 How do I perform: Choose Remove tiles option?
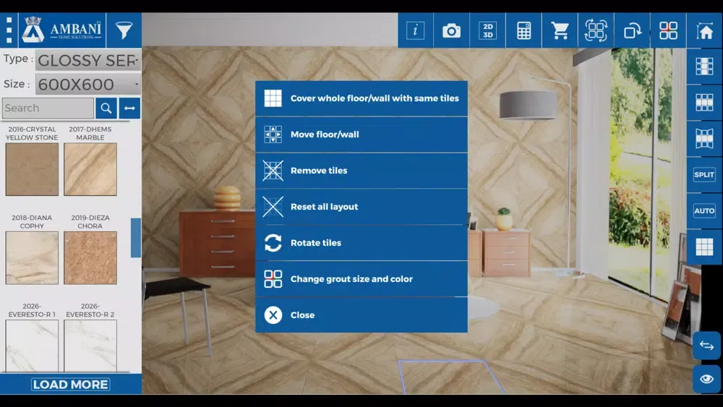coord(361,171)
